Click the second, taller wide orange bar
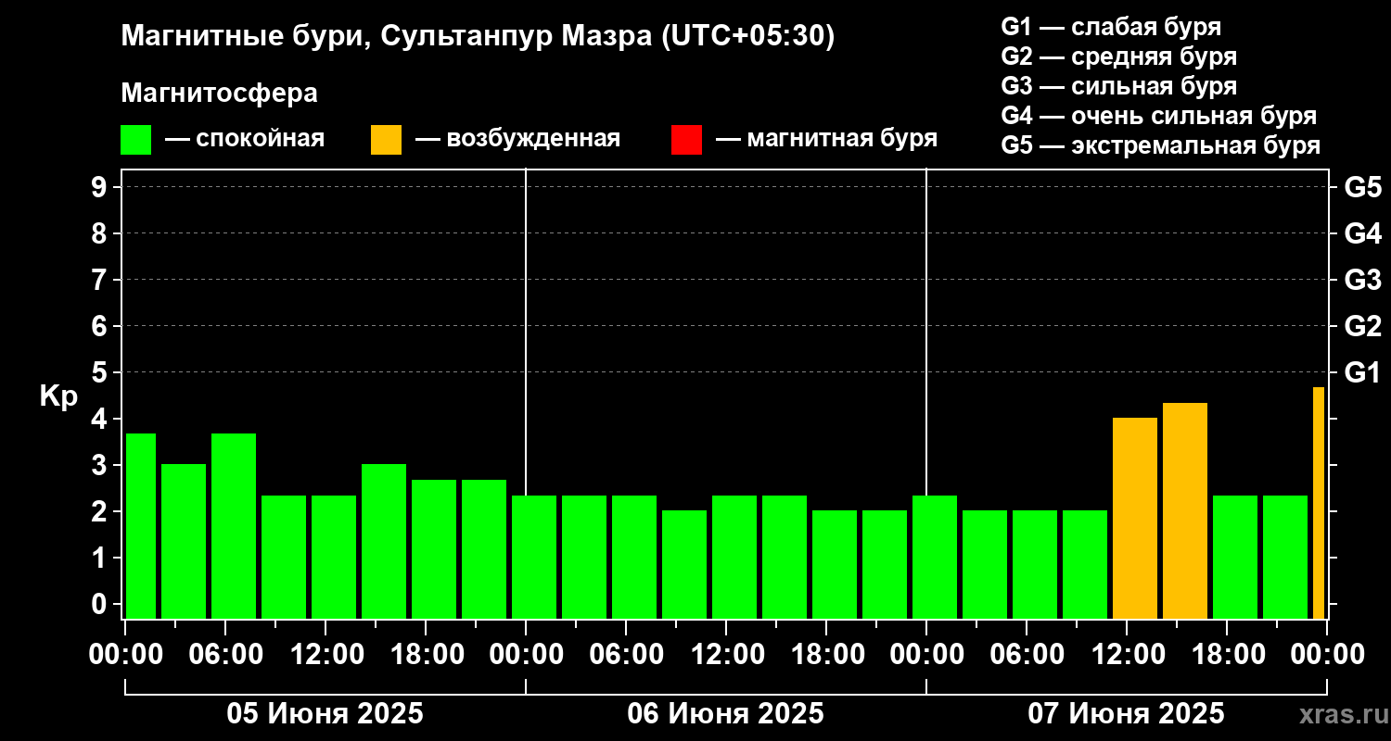 coord(1185,511)
